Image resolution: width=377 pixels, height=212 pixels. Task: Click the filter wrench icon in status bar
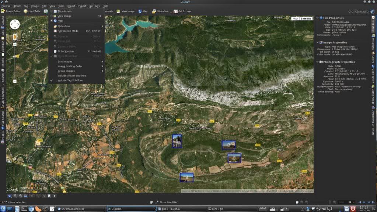point(157,202)
